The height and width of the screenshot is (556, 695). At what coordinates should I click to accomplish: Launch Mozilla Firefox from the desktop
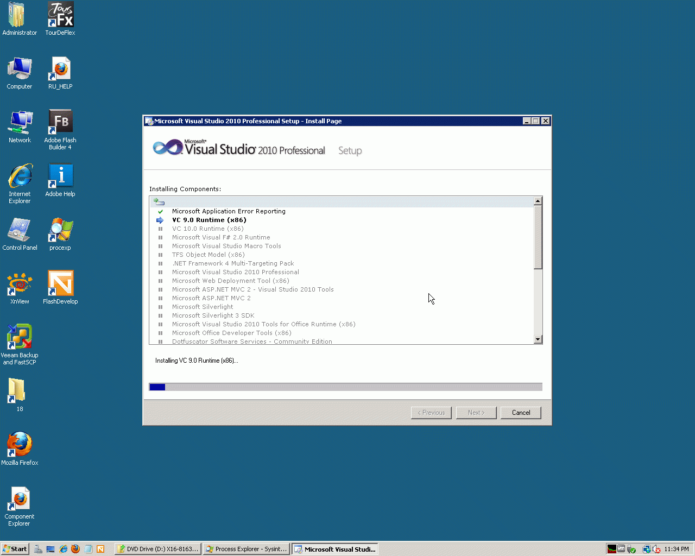click(20, 449)
